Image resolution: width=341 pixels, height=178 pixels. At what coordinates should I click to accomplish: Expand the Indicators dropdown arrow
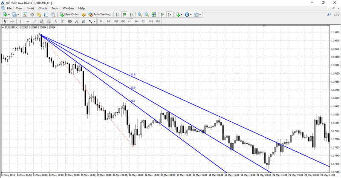pos(182,15)
